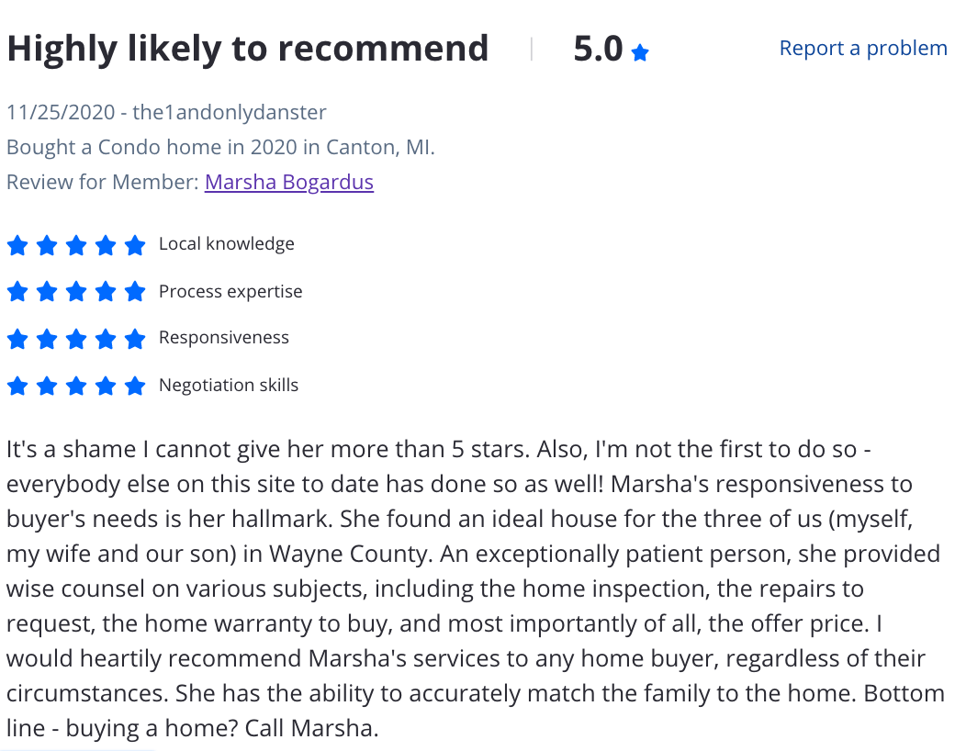Click the 5.0 overall rating number
Screen dimensions: 955x751
(598, 49)
